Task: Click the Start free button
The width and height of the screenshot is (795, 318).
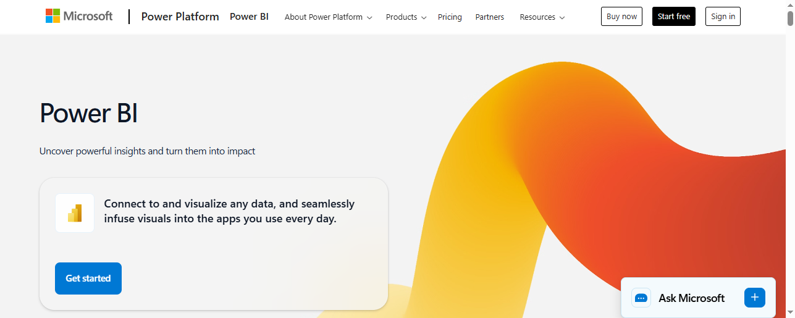Action: [x=674, y=17]
